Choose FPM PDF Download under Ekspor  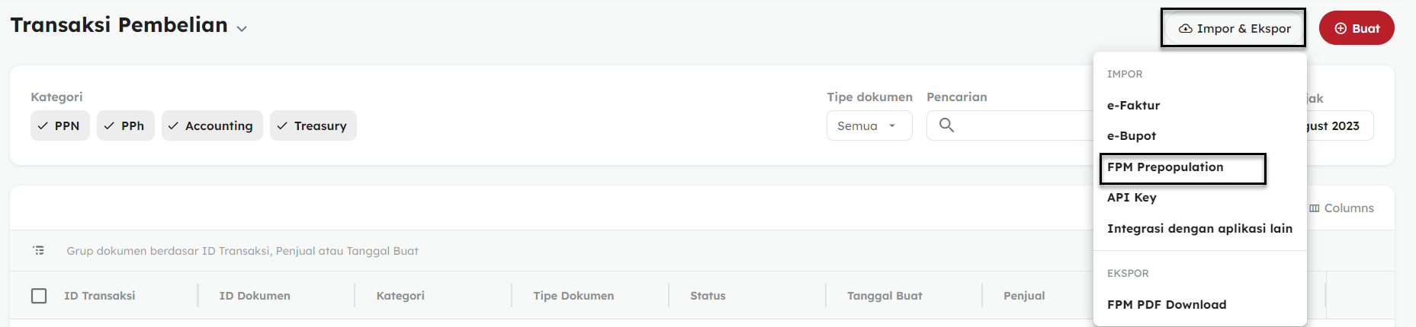point(1167,305)
